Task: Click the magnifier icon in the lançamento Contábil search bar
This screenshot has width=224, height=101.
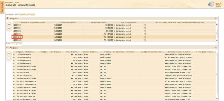Action: [x=8, y=18]
